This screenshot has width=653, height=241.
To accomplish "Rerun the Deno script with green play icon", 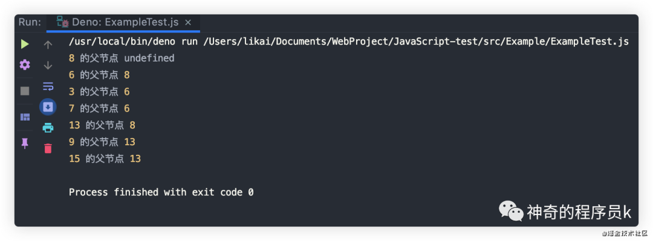I will (x=25, y=45).
